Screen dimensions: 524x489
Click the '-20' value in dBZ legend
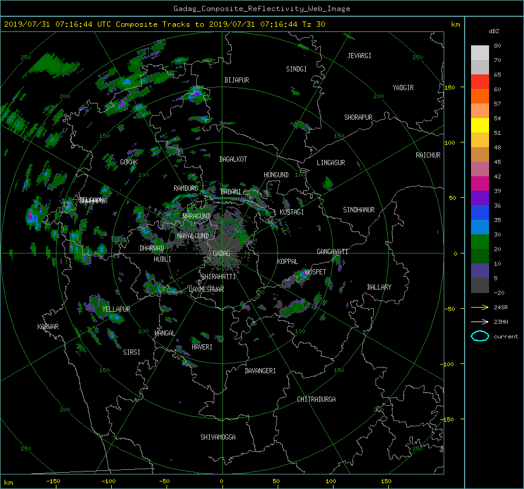tap(499, 292)
